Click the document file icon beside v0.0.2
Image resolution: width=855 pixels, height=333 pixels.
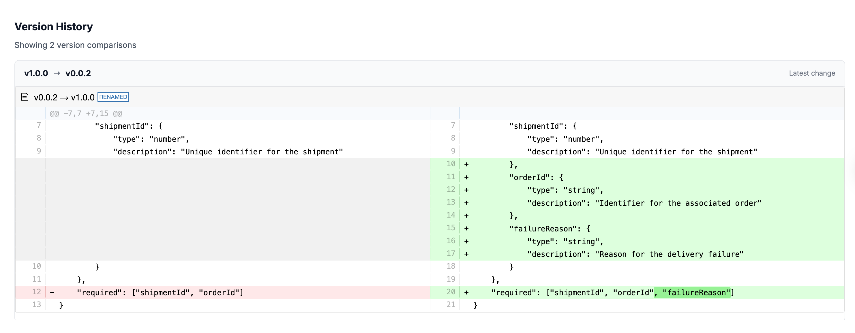point(25,97)
